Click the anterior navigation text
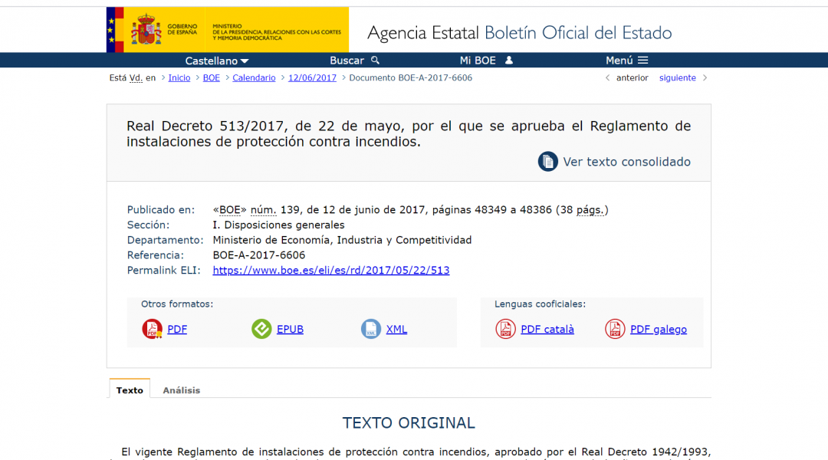This screenshot has width=828, height=460. click(632, 77)
